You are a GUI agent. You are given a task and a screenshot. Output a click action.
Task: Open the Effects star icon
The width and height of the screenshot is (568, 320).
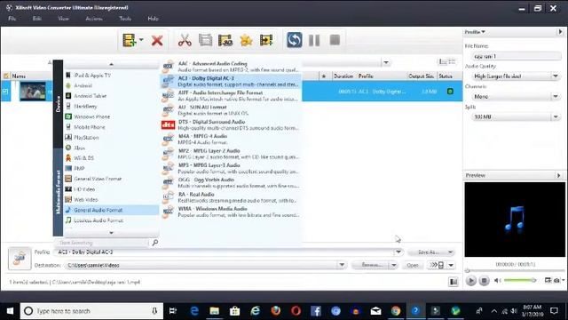(x=246, y=40)
